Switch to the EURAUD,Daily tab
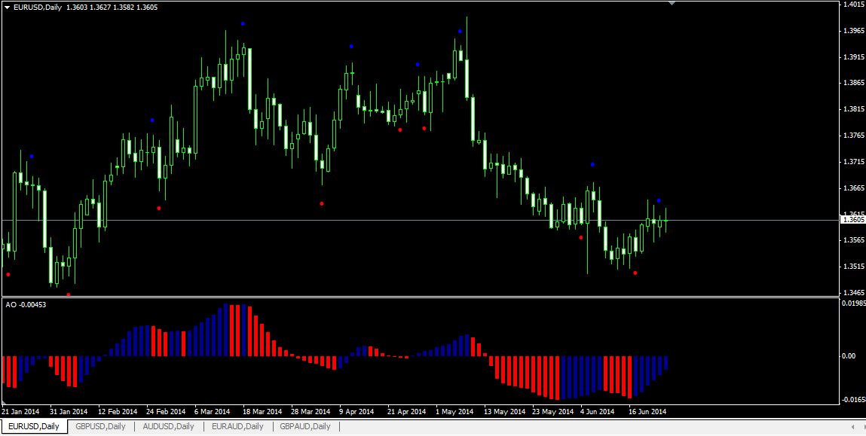The width and height of the screenshot is (866, 436). [237, 426]
